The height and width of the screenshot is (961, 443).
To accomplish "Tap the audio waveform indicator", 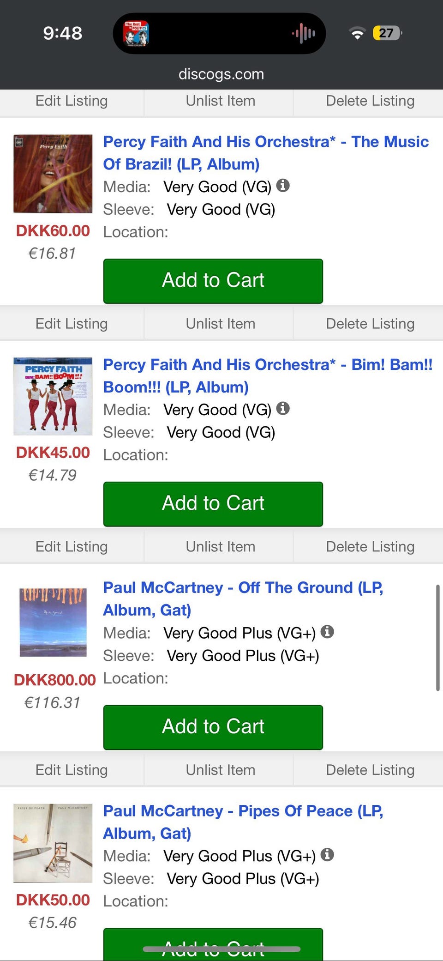I will pos(304,33).
